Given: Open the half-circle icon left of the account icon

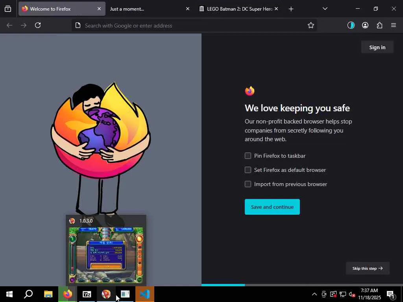Looking at the screenshot, I should [351, 25].
